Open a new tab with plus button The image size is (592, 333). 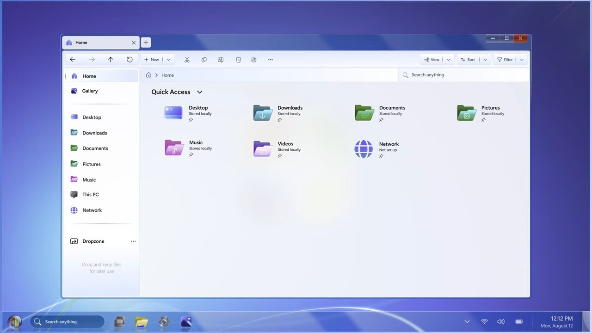tap(146, 43)
